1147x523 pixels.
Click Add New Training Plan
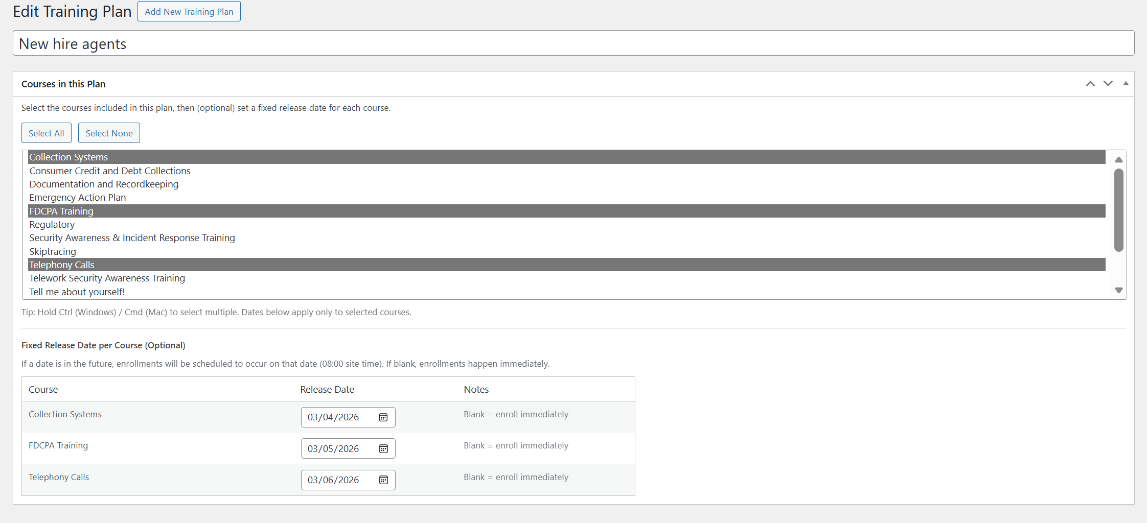pos(189,11)
